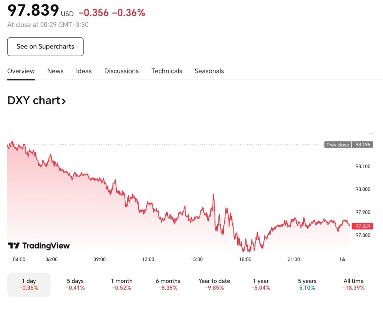Select Year to date range
The width and height of the screenshot is (383, 310).
[214, 284]
